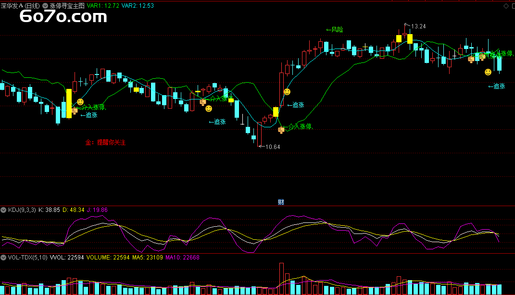The height and width of the screenshot is (295, 515).
Task: Select the 深华发A (日线) stock title
Action: [x=20, y=6]
